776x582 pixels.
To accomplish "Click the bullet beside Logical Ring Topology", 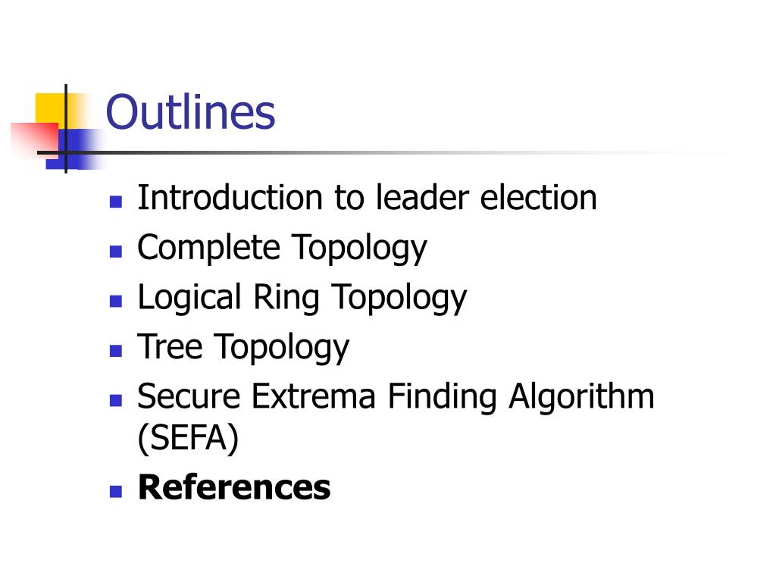I will (116, 301).
